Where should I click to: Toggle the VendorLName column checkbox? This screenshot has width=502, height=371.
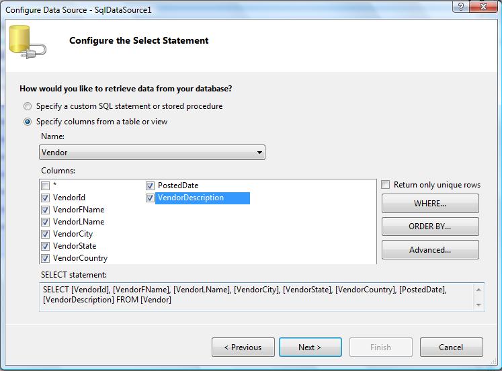click(45, 222)
